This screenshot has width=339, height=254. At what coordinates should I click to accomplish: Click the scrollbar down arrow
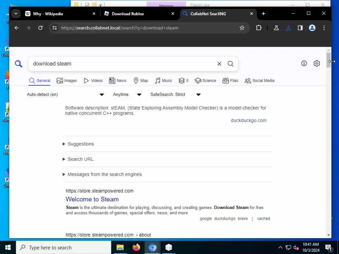[x=329, y=235]
